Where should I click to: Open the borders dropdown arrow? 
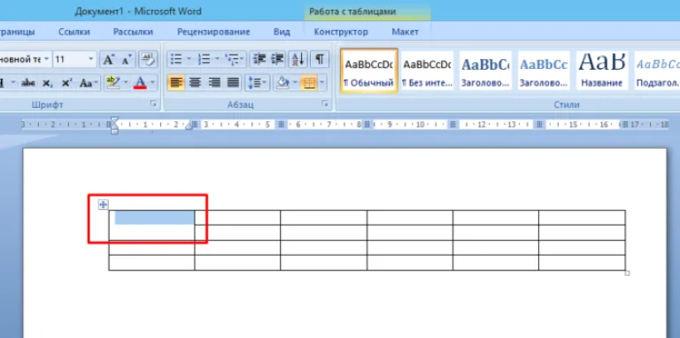tap(322, 83)
